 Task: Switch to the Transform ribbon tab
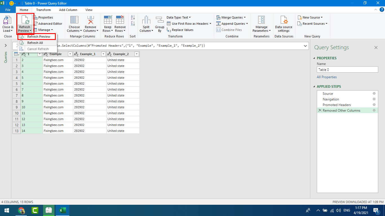pyautogui.click(x=43, y=10)
